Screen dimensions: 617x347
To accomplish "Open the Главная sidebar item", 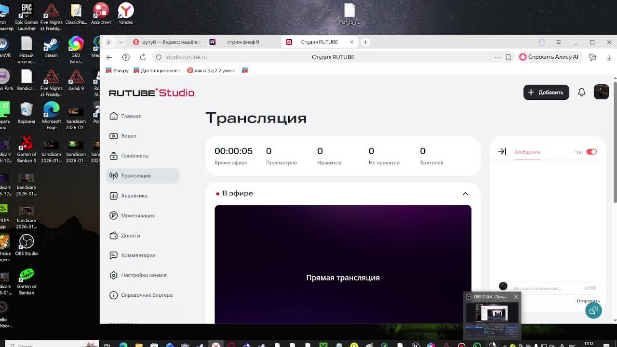I will point(143,116).
